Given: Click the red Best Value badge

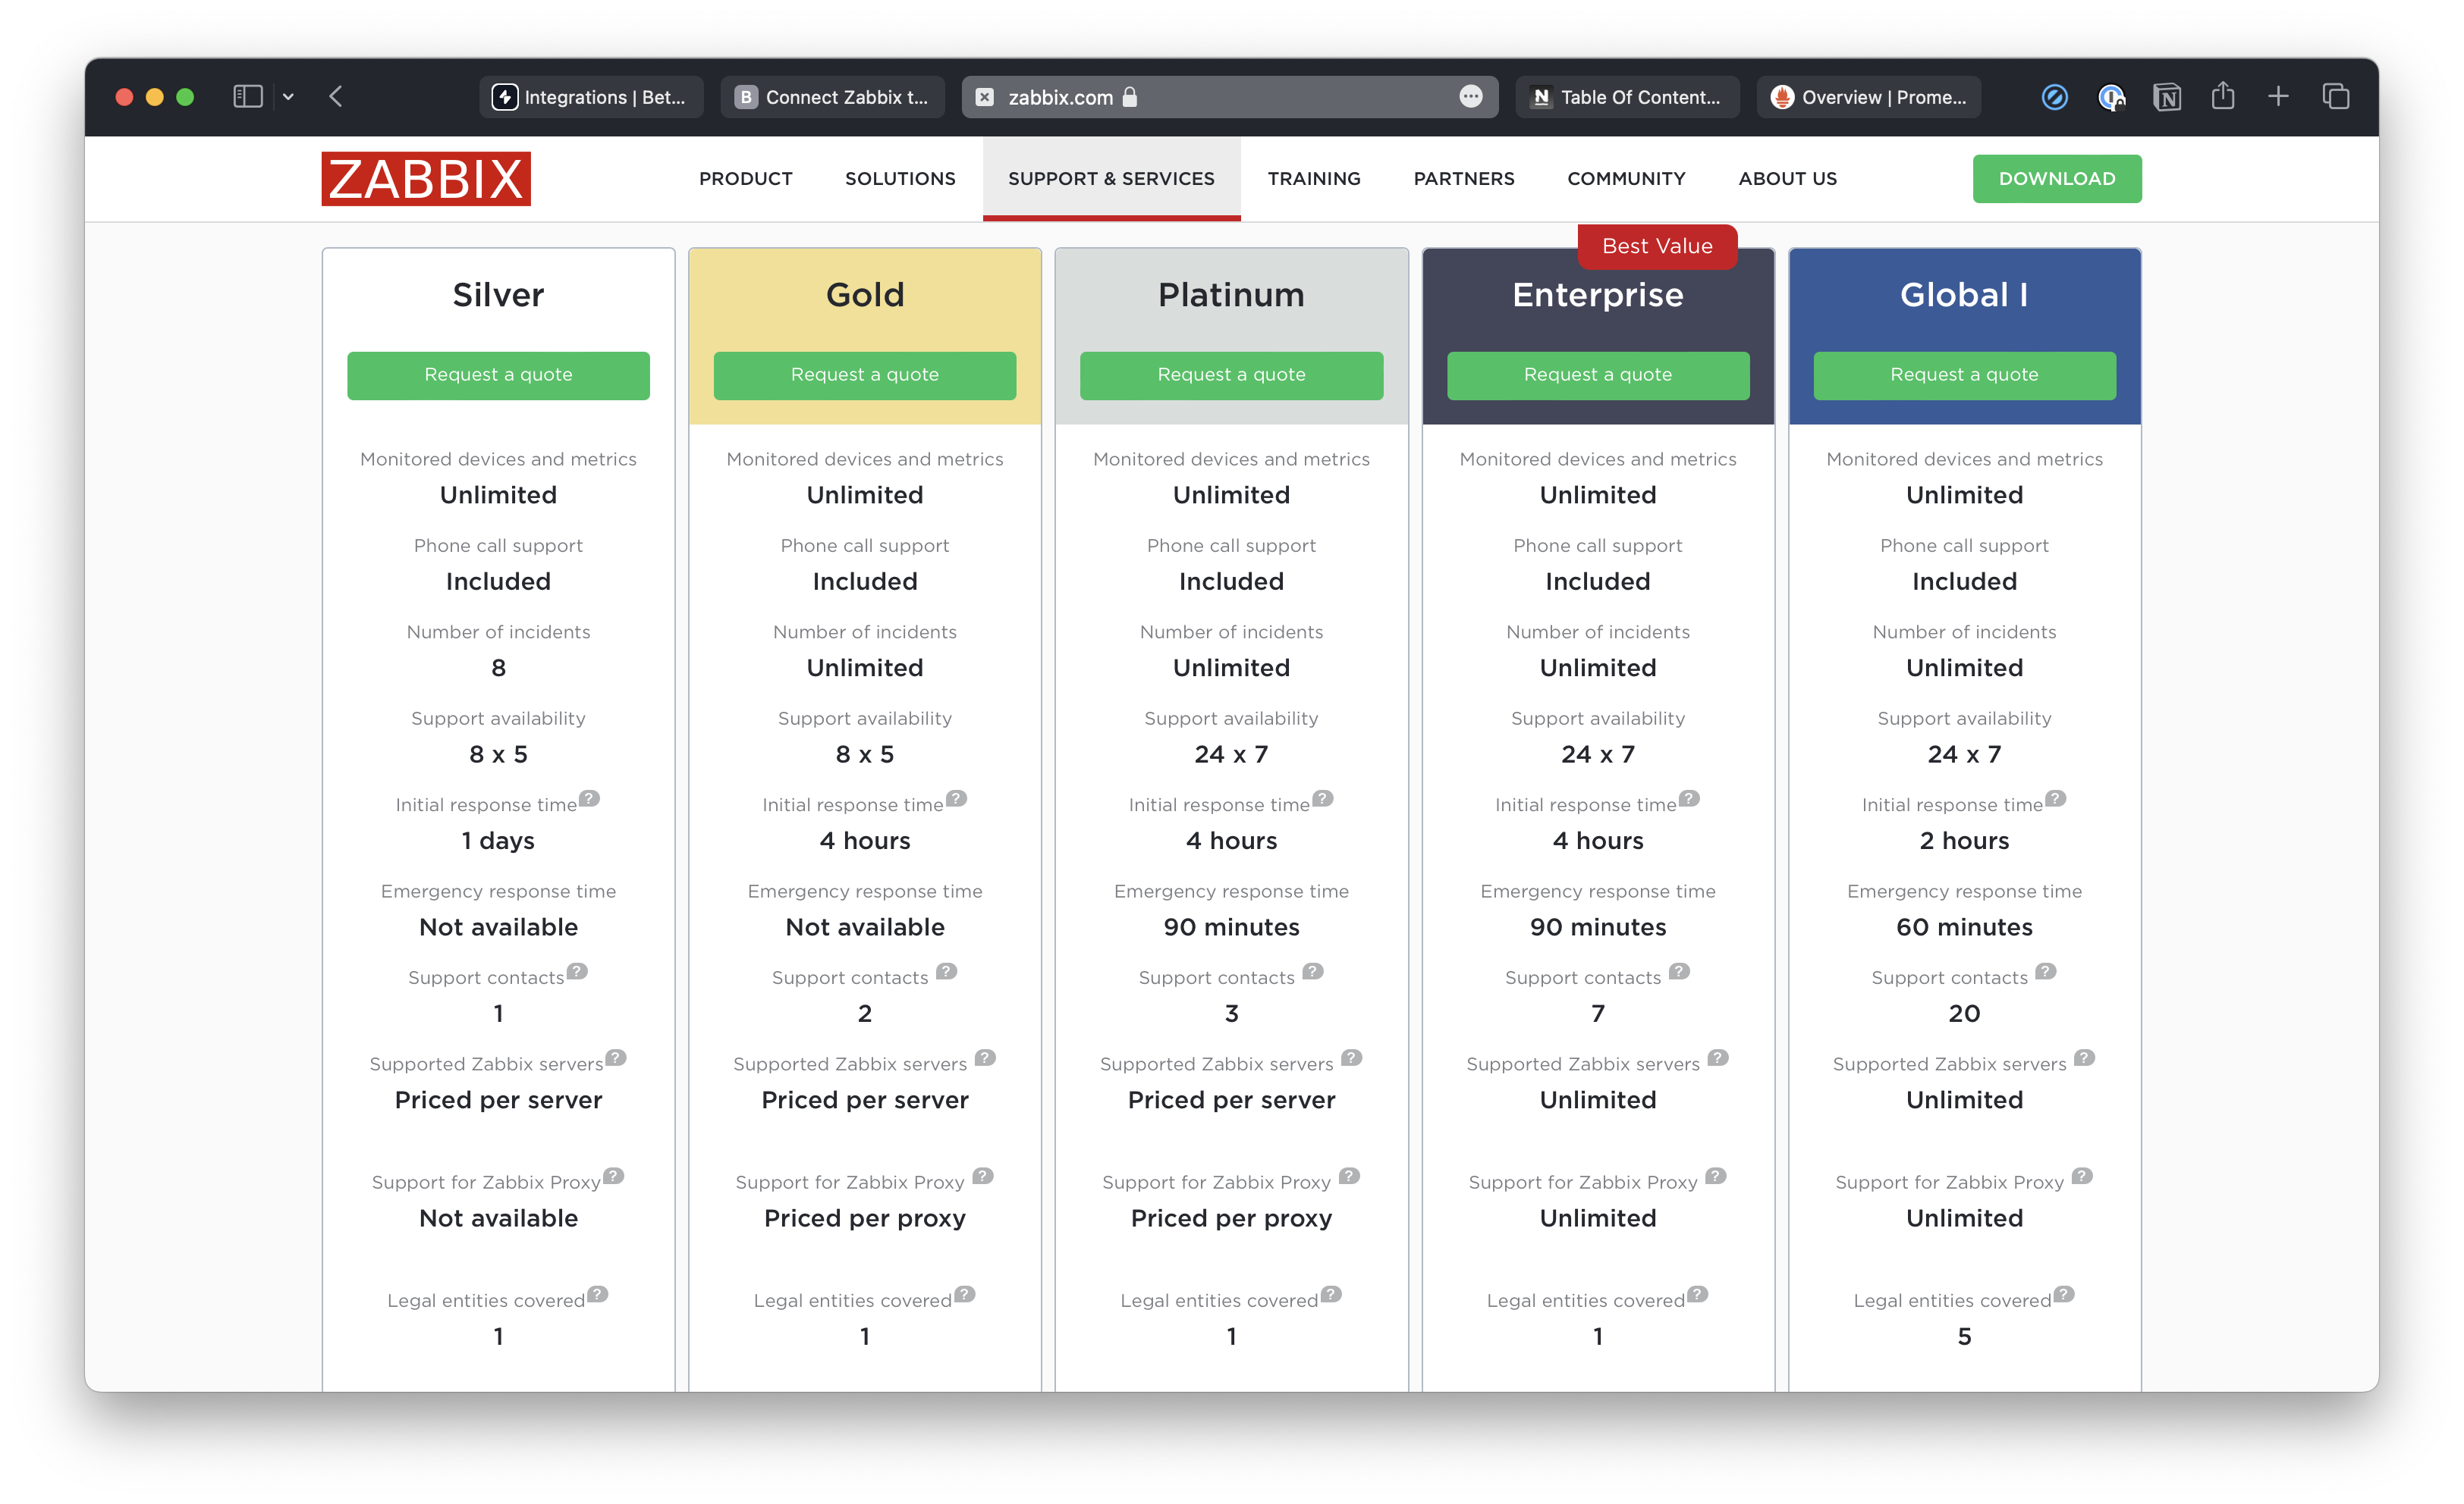Looking at the screenshot, I should (x=1657, y=246).
